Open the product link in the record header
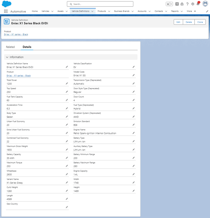The width and height of the screenshot is (210, 218). tap(16, 34)
